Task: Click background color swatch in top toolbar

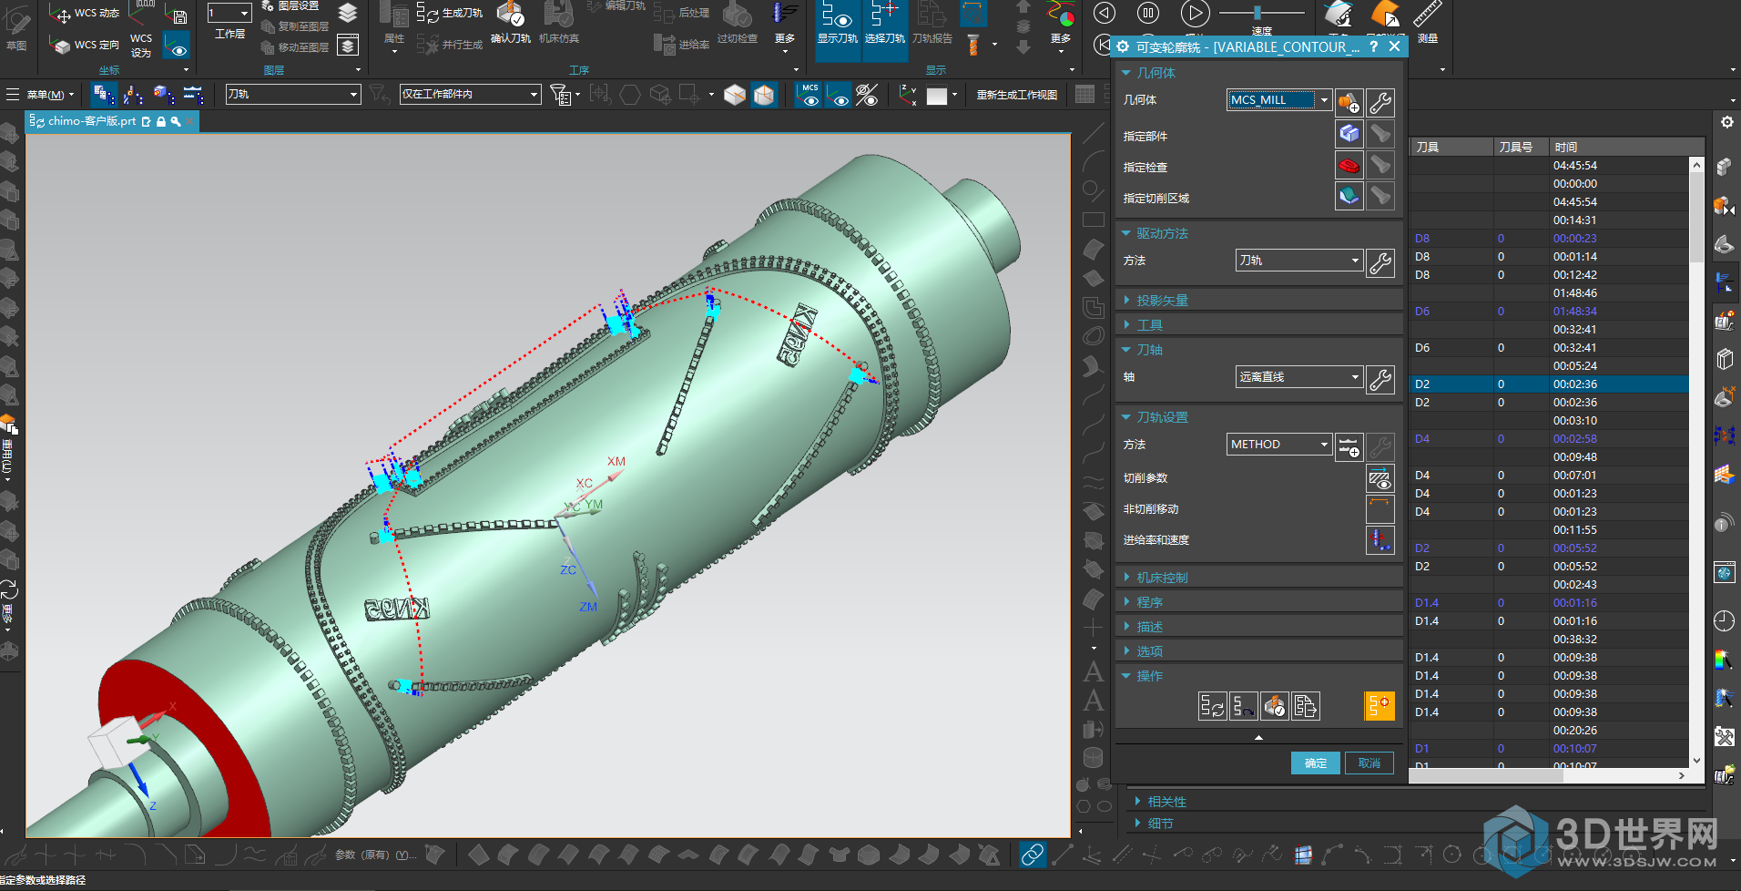Action: coord(937,96)
